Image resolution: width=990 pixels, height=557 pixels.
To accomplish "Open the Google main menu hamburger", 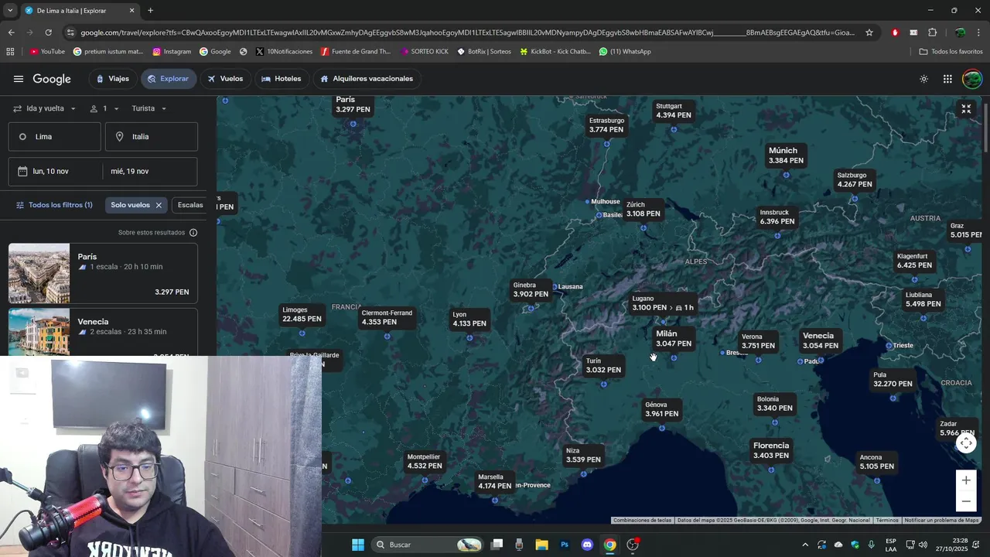I will pyautogui.click(x=19, y=79).
